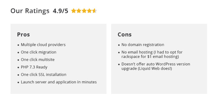Click the rackspace for $1 email hosting text
This screenshot has width=216, height=103.
[150, 57]
